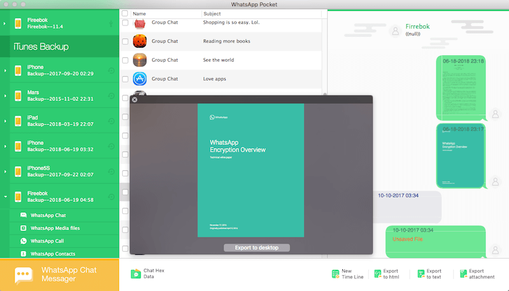Click restore clock icon on iPhone5S backup

111,172
